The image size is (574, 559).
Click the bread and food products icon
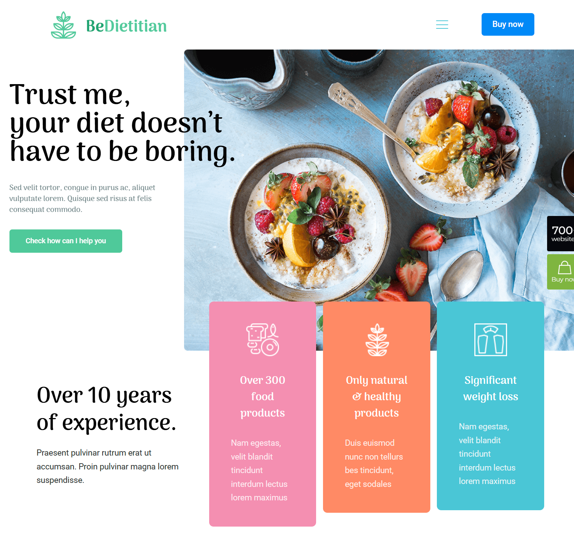(263, 339)
